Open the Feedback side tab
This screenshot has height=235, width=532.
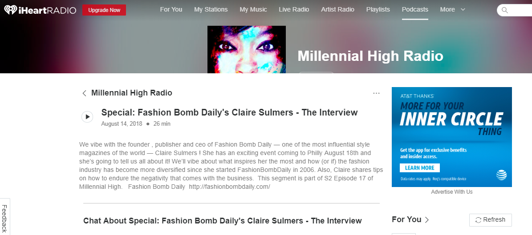4,217
